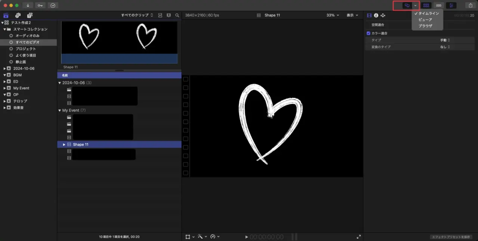Open Background Tasks checkmark circle icon

click(x=53, y=5)
